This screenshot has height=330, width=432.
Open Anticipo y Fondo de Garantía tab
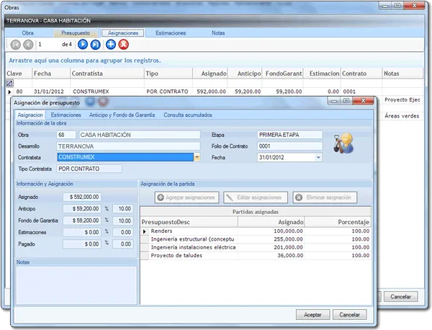pyautogui.click(x=122, y=115)
